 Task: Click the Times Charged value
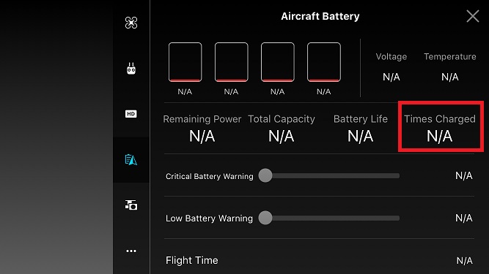pyautogui.click(x=439, y=136)
